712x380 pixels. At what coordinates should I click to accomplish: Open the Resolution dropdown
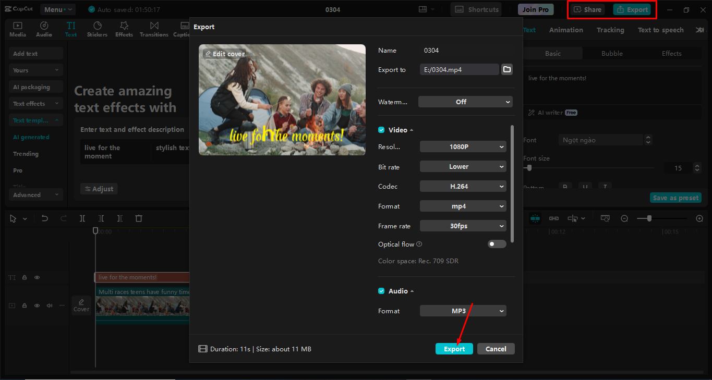pyautogui.click(x=463, y=146)
